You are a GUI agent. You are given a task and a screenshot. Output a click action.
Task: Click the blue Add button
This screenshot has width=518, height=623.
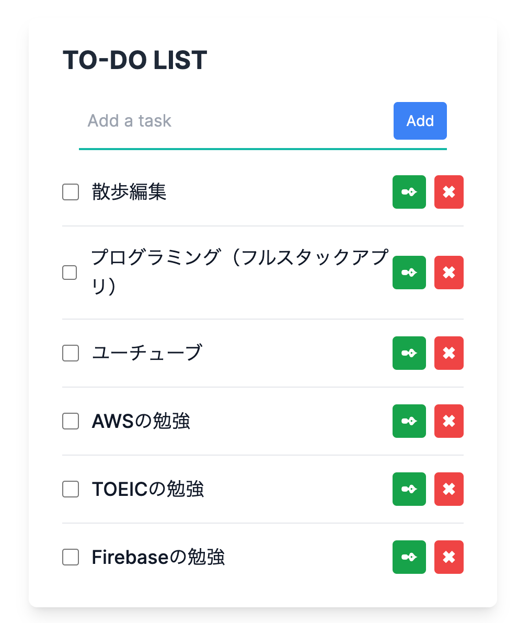click(x=420, y=121)
